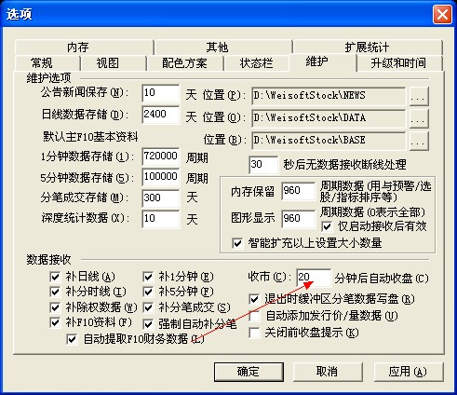
Task: Click the 公告新闻保存 days input field
Action: pyautogui.click(x=161, y=93)
